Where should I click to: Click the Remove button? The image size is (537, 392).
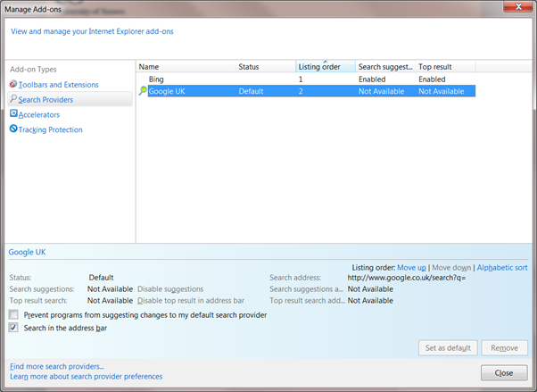505,348
